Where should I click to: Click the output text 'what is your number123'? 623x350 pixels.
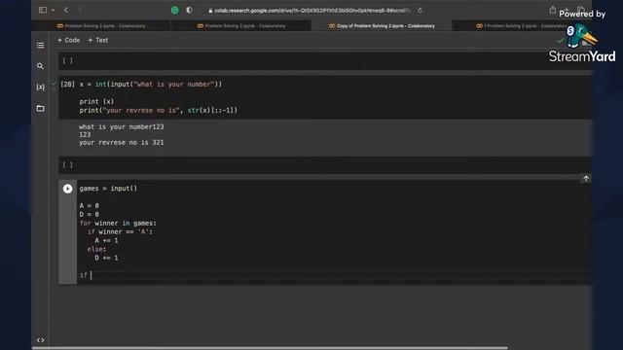(121, 127)
